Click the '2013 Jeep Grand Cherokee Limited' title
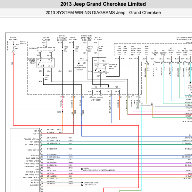Screen dimensions: 192x192 tap(103, 4)
